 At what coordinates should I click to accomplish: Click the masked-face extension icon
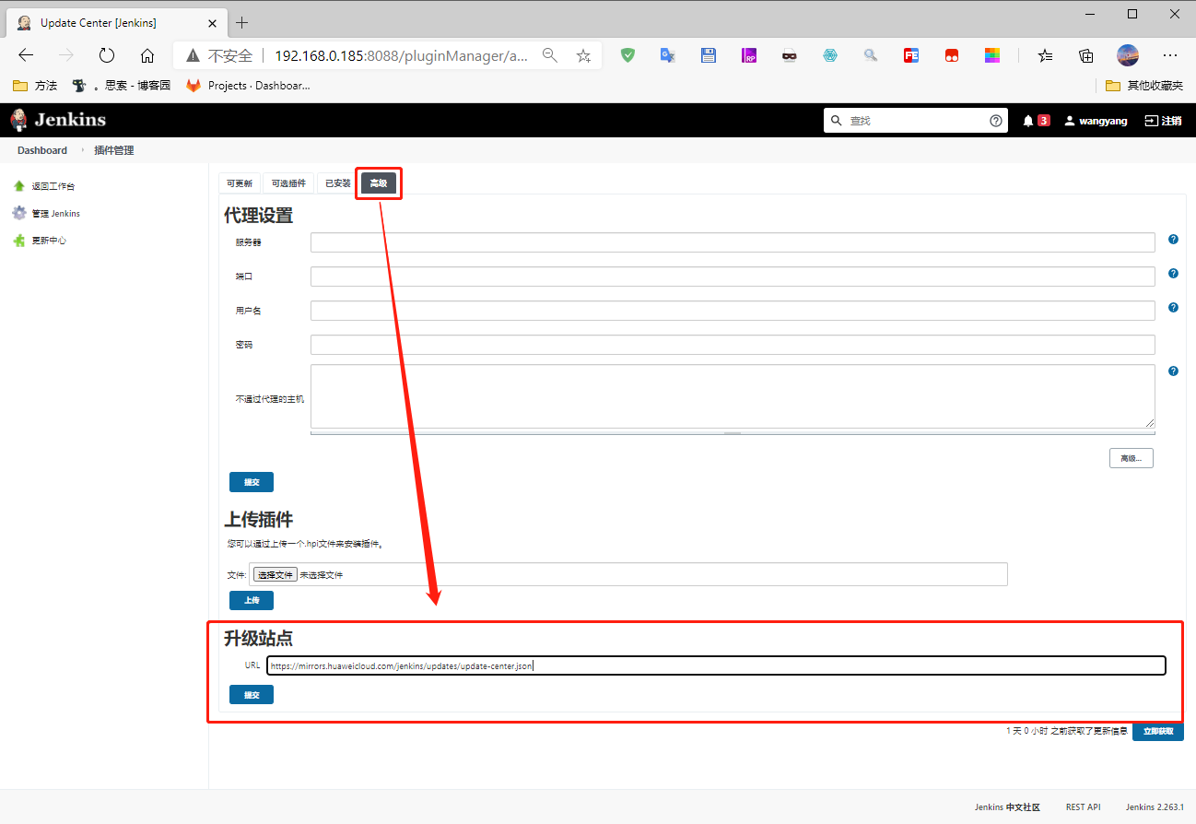click(x=790, y=55)
